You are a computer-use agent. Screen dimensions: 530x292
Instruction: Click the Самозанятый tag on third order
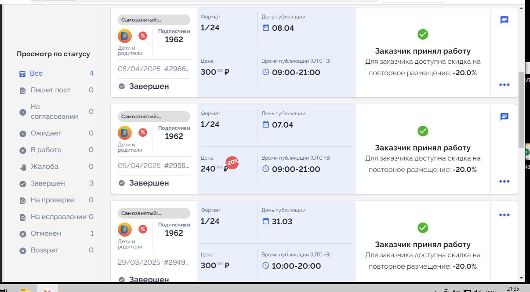[x=154, y=213]
